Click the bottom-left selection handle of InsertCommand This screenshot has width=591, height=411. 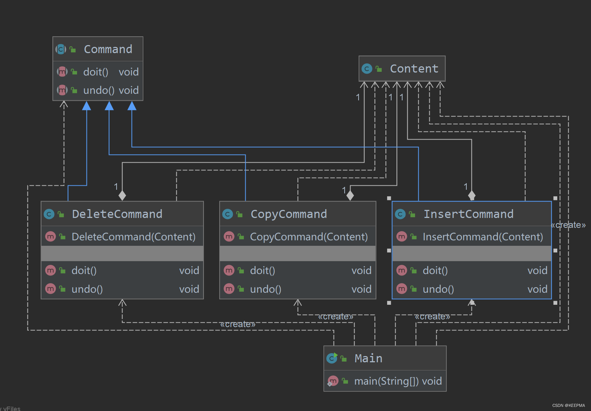click(389, 303)
